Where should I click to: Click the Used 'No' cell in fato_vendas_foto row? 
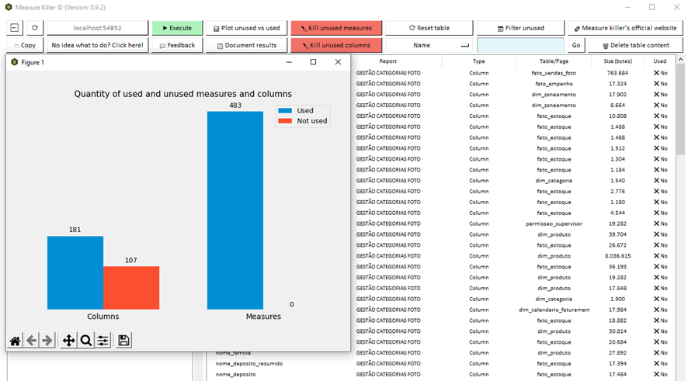coord(660,73)
